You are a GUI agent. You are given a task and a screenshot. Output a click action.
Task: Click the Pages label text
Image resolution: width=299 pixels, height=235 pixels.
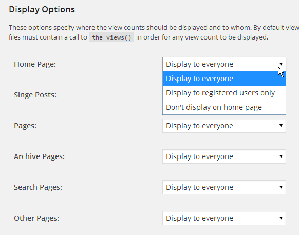tap(25, 126)
